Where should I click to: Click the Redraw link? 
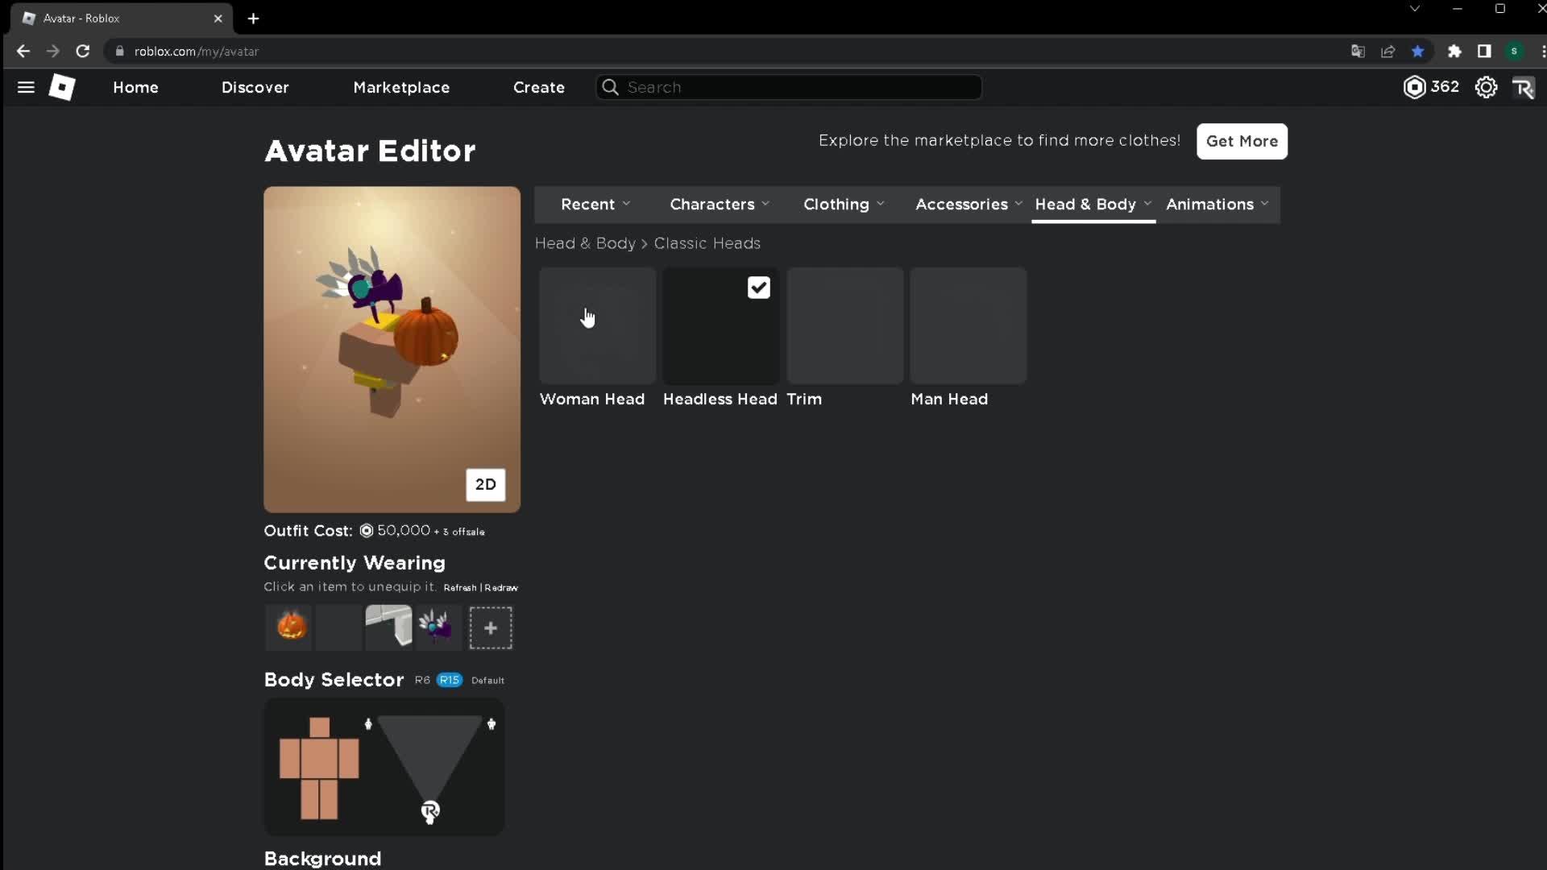click(501, 588)
